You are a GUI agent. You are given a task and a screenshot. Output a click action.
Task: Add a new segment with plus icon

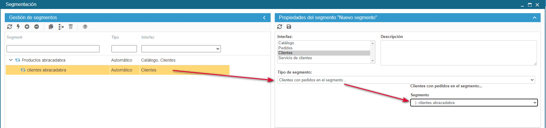tap(27, 27)
